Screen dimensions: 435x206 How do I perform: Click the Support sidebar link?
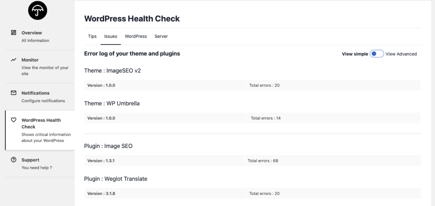[40, 163]
